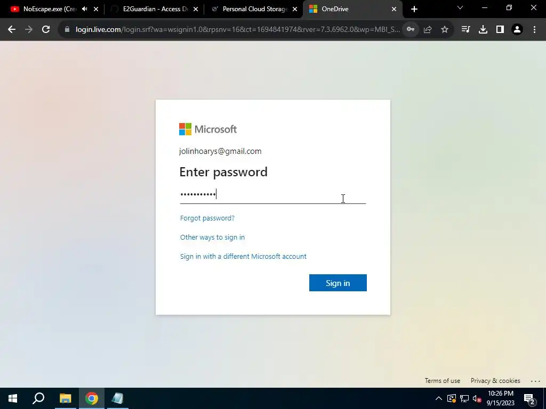Mute audio on NoEscape.exe tab
This screenshot has width=546, height=409.
coord(85,9)
